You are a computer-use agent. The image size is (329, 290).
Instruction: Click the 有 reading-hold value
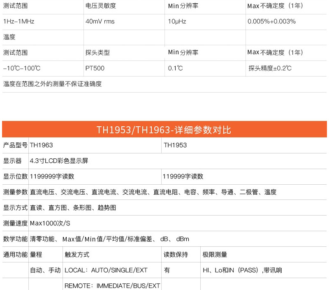click(x=167, y=270)
